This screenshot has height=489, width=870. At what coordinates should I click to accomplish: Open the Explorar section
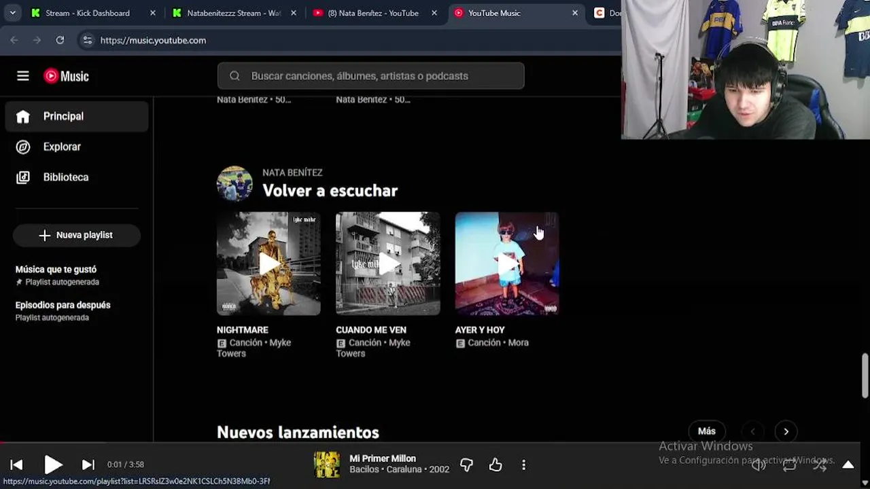[x=76, y=147]
